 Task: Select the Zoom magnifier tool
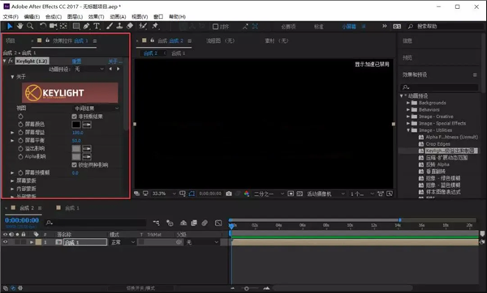coord(30,27)
